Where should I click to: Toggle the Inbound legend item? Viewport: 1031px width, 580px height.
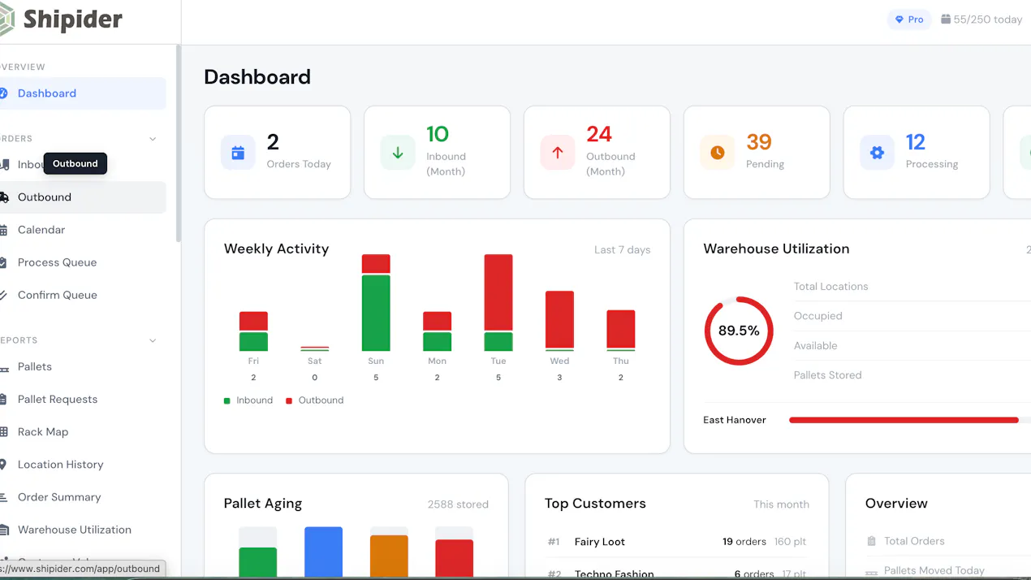(x=248, y=400)
